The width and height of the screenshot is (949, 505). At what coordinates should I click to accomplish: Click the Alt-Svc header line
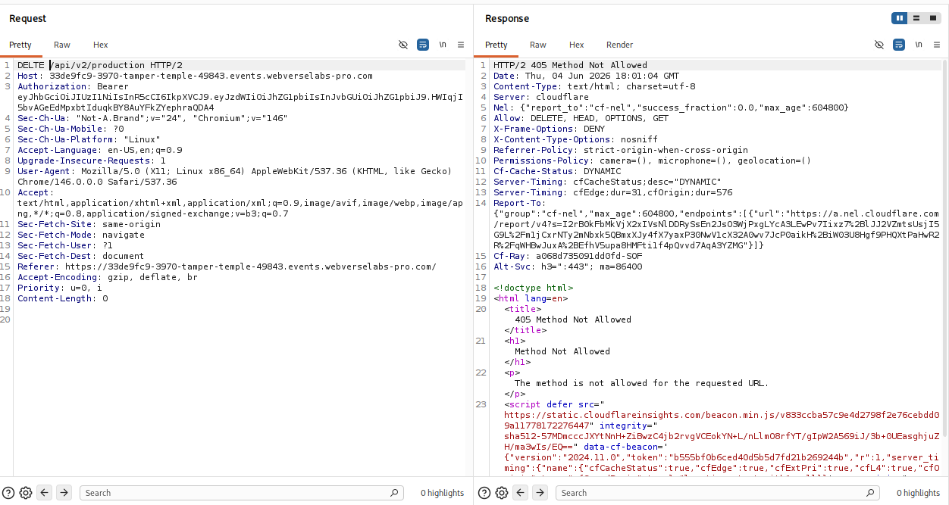(x=568, y=267)
